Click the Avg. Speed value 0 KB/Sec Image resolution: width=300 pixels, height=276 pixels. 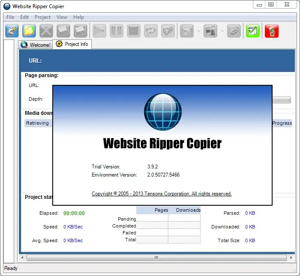pos(73,240)
